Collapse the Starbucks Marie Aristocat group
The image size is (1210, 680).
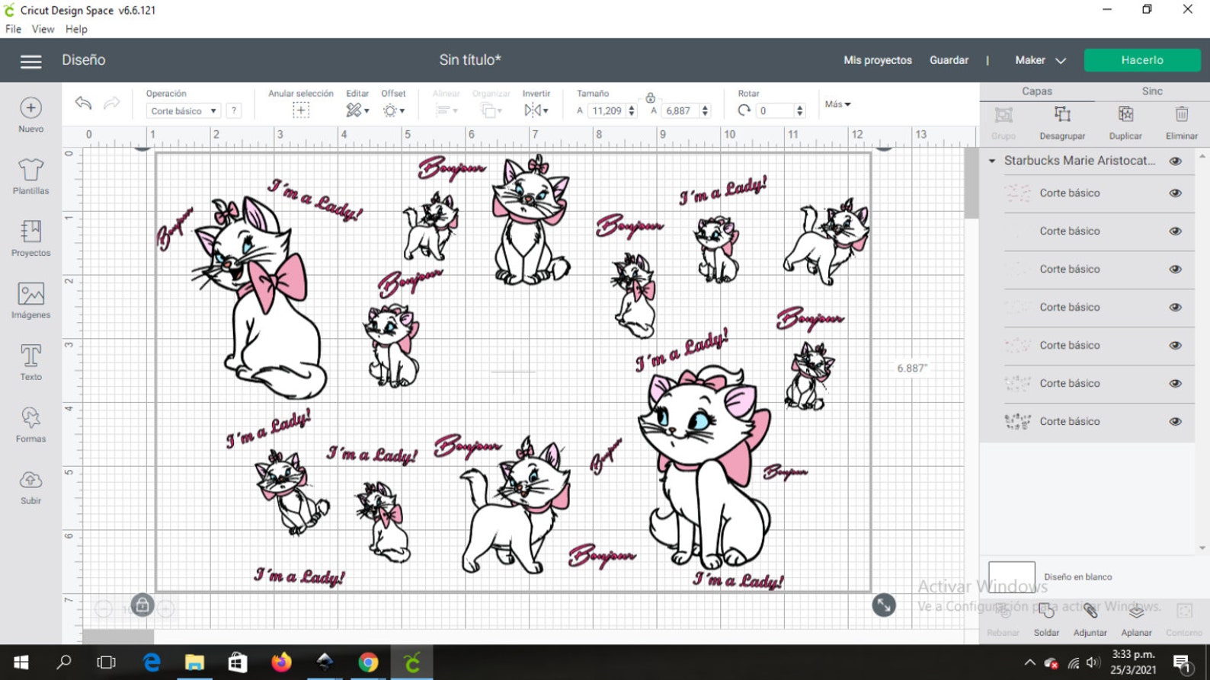[x=992, y=161]
